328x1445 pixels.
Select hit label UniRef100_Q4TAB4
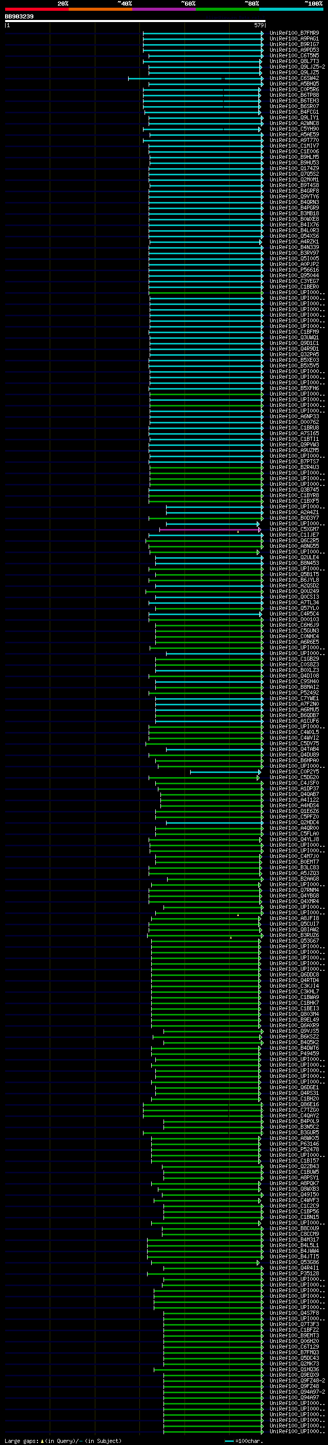pyautogui.click(x=294, y=749)
